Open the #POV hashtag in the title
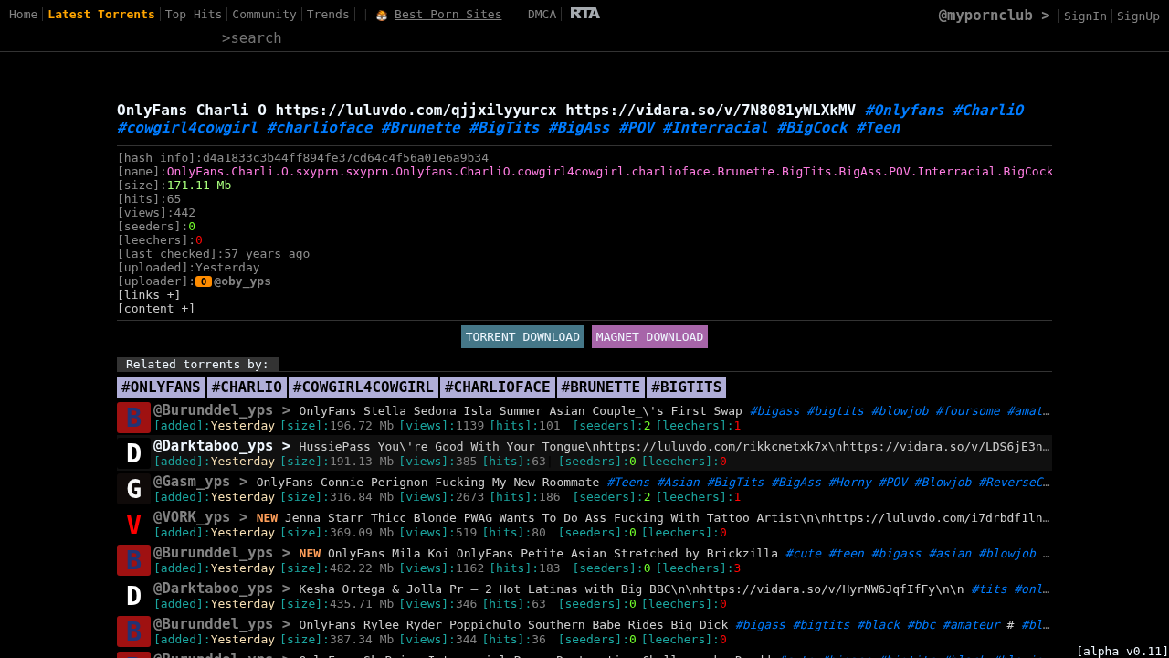 [x=637, y=128]
